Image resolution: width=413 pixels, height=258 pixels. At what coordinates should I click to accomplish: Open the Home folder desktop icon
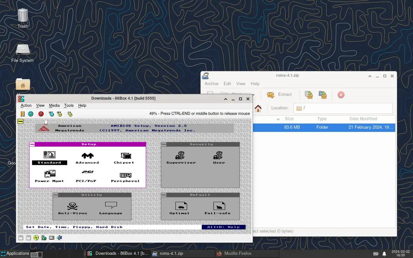click(23, 85)
